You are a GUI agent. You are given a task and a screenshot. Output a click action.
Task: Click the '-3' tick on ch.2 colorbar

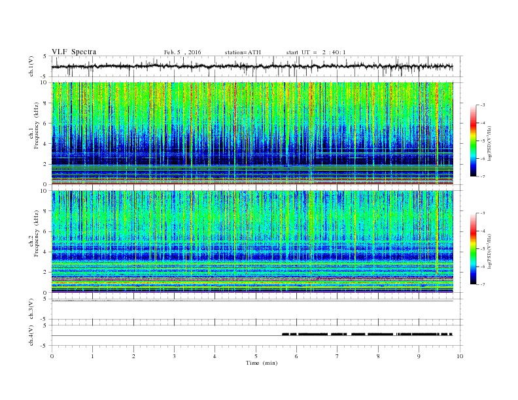point(483,213)
